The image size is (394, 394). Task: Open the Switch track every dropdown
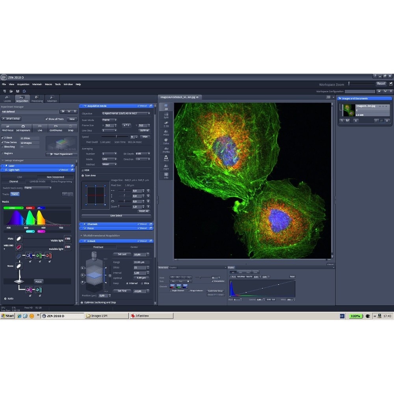tap(38, 188)
